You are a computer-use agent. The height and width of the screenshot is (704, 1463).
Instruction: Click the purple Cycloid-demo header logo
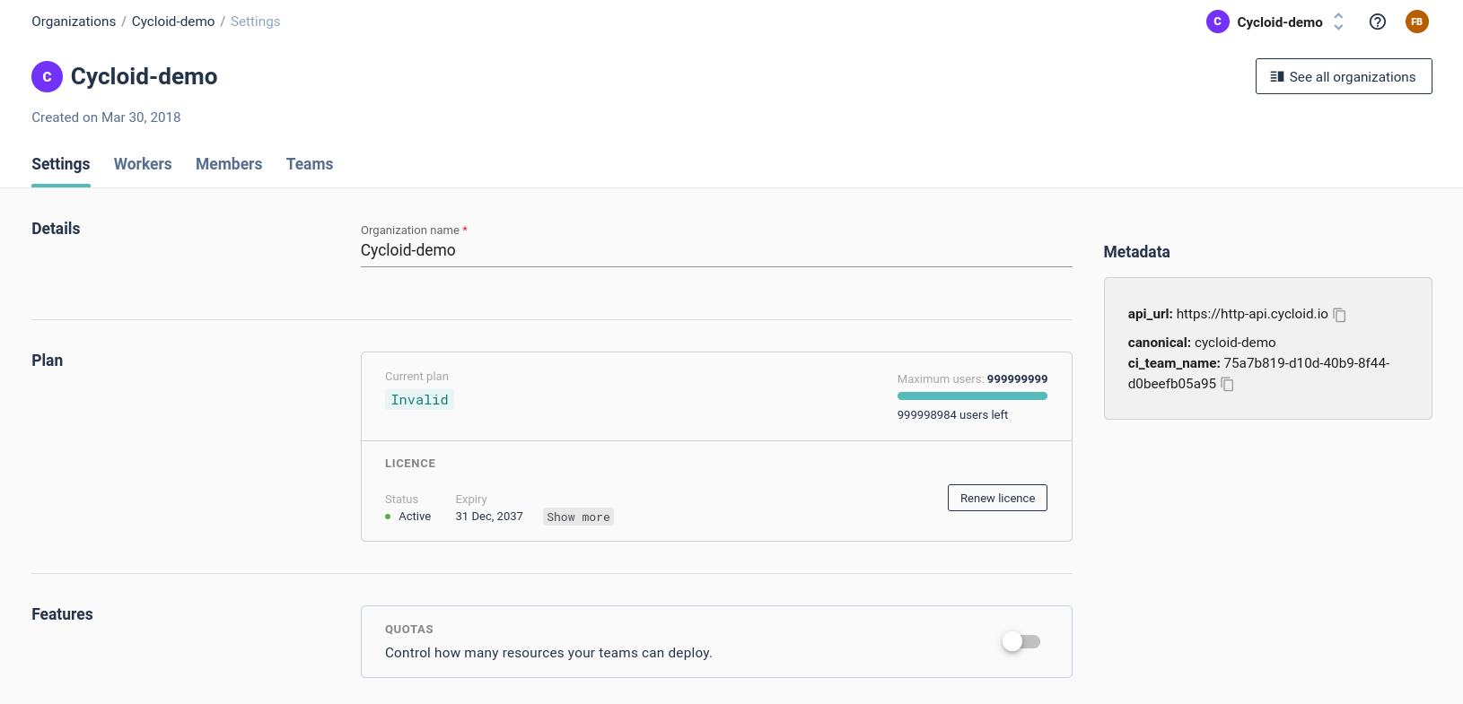tap(47, 77)
